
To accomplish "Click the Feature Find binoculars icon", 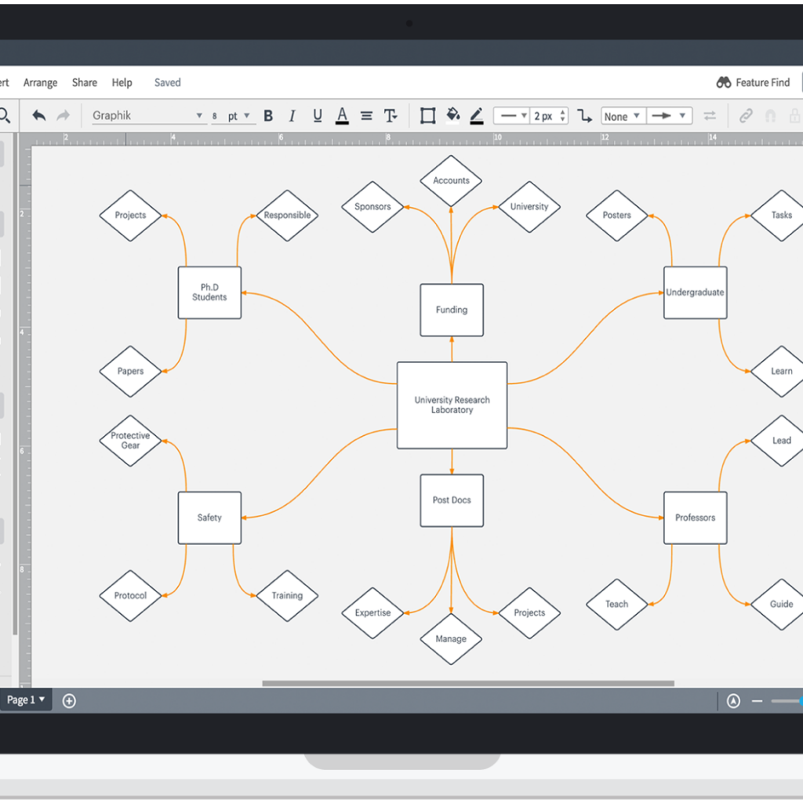I will point(724,82).
